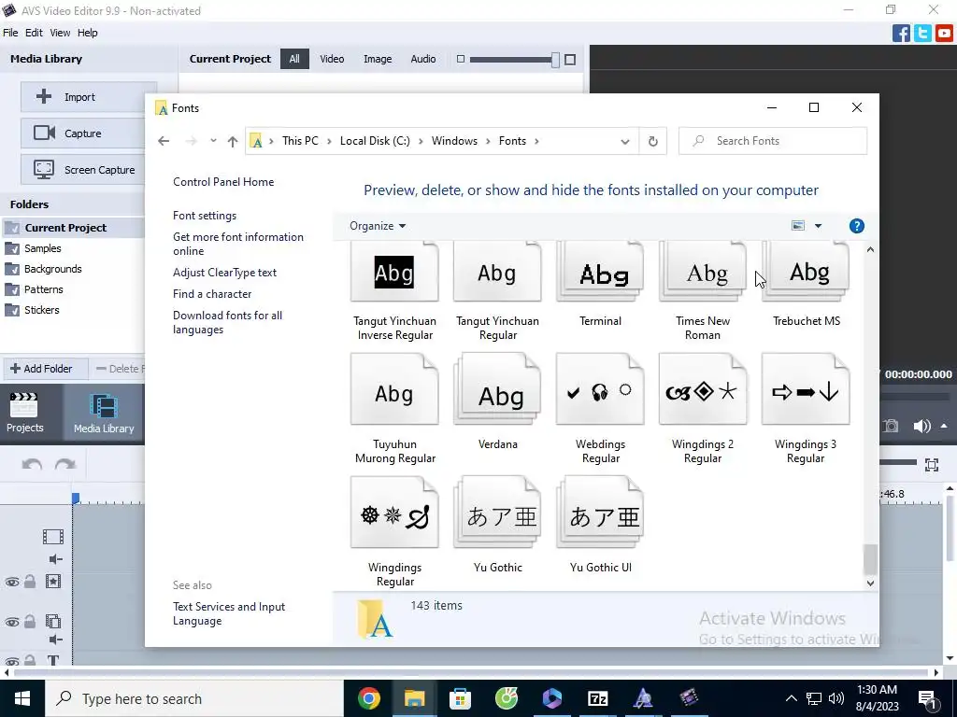Show hidden system tray icons

[x=791, y=698]
